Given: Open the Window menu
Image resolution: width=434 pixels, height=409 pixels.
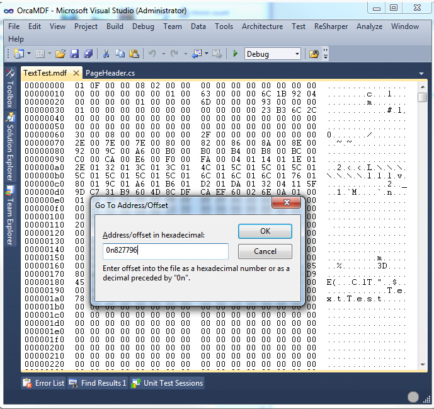Looking at the screenshot, I should click(x=404, y=26).
